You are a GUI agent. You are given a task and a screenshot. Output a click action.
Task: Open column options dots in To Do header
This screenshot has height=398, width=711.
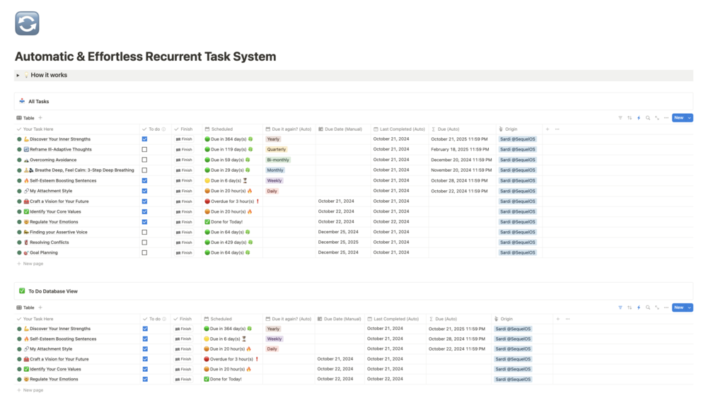tap(567, 319)
